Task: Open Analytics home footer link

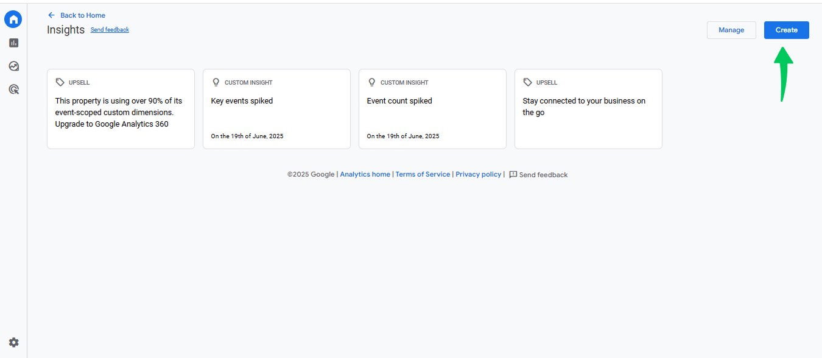Action: point(365,174)
